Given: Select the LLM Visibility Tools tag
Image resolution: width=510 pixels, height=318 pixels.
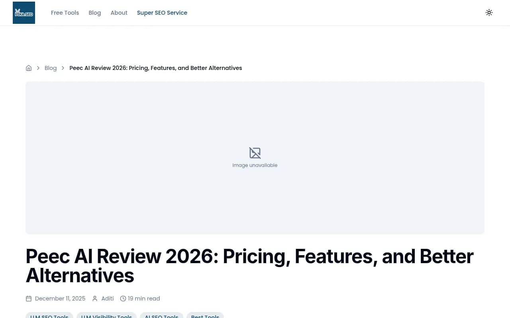Looking at the screenshot, I should click(106, 316).
